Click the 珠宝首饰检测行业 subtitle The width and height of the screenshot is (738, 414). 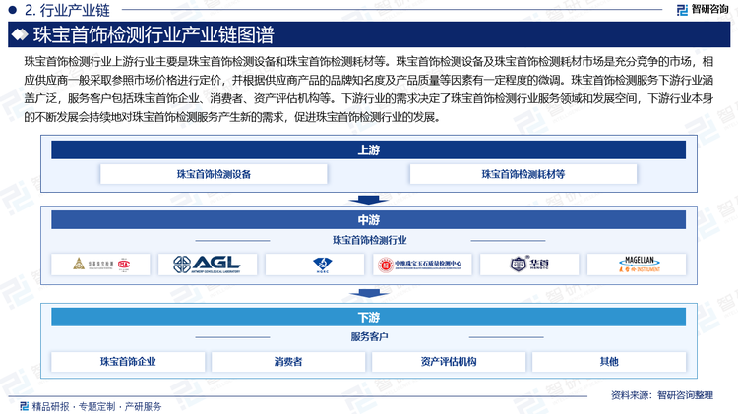369,240
